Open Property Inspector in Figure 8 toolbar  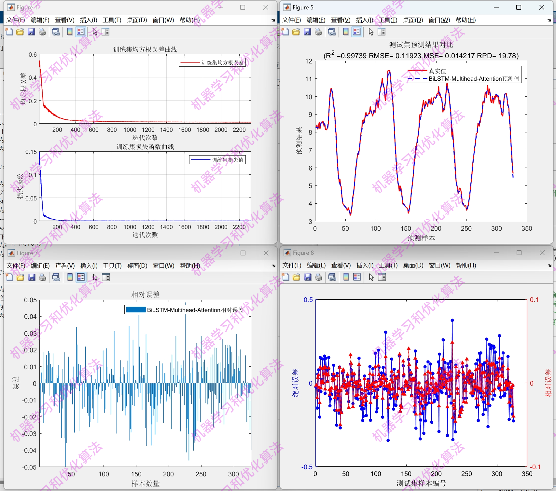pyautogui.click(x=382, y=277)
